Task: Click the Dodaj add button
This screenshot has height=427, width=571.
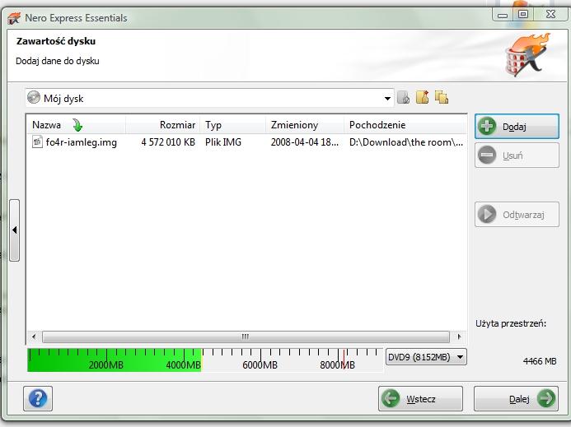Action: [x=517, y=126]
